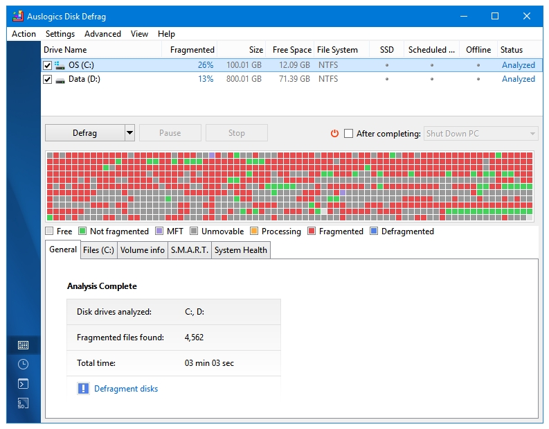Image resolution: width=549 pixels, height=429 pixels.
Task: Click the Stop button
Action: point(237,133)
